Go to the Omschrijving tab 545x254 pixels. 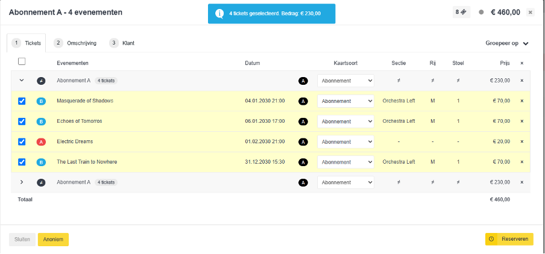tap(75, 43)
